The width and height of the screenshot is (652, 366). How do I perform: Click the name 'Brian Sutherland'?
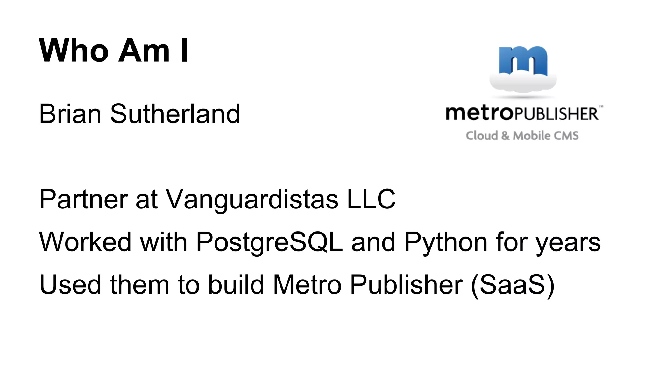pyautogui.click(x=139, y=114)
